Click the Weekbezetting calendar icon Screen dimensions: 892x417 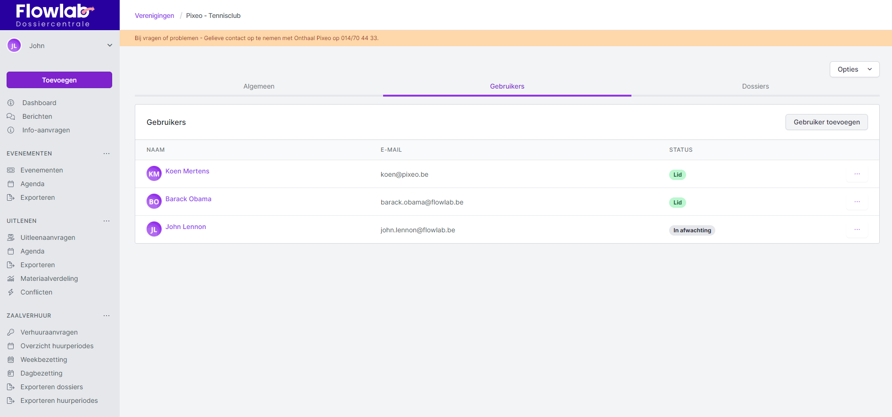click(x=11, y=360)
